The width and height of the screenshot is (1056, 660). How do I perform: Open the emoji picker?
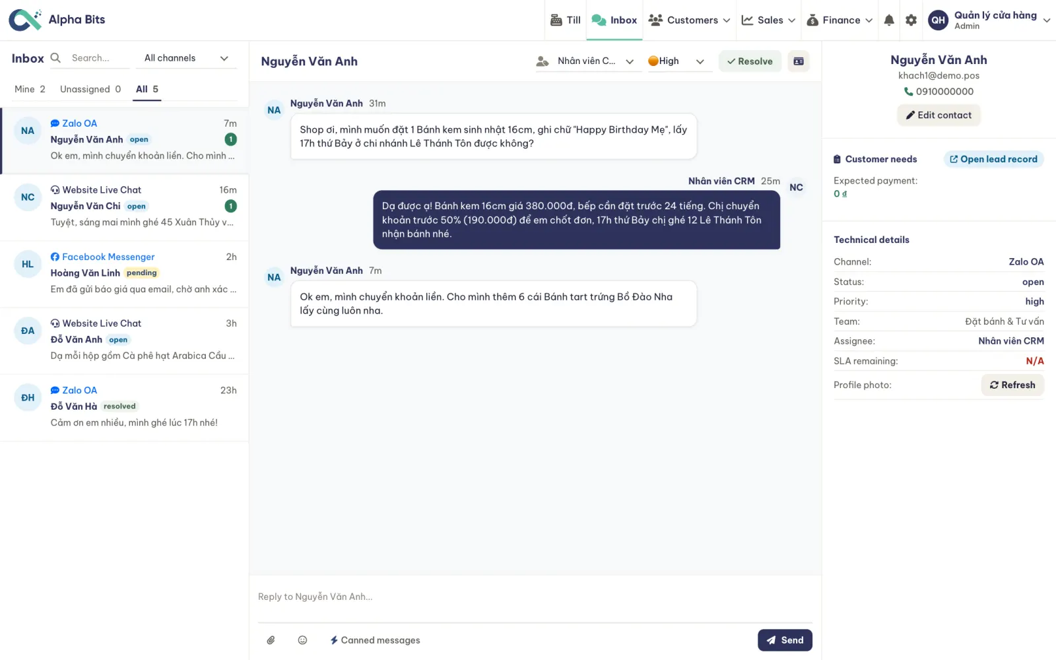(302, 640)
